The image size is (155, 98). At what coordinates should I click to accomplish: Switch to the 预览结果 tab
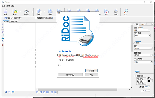[x=14, y=21]
